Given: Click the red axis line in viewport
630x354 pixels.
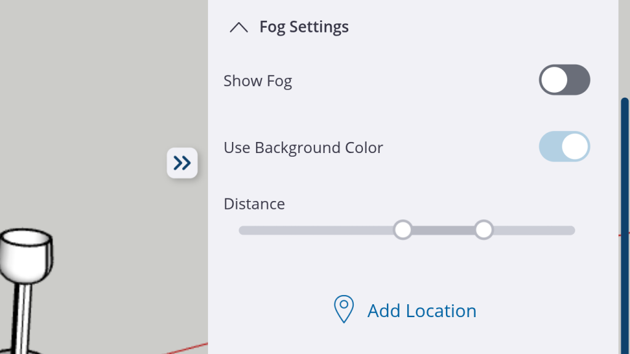Looking at the screenshot, I should click(185, 345).
